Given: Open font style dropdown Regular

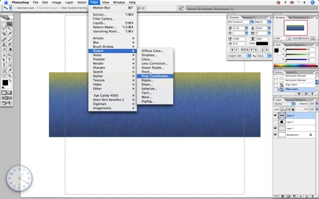Looking at the screenshot, I should pos(269,22).
